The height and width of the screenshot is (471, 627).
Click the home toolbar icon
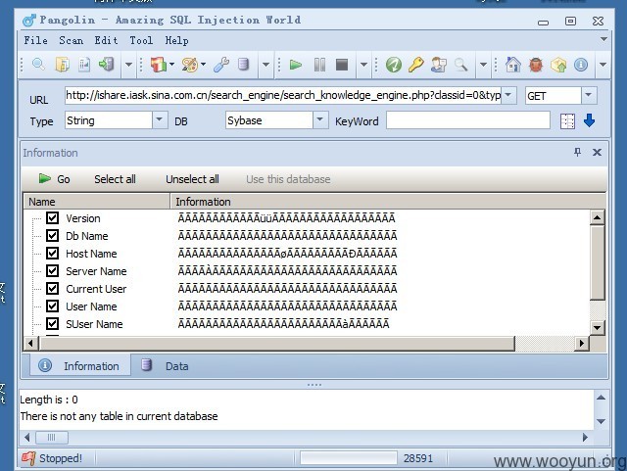[513, 65]
